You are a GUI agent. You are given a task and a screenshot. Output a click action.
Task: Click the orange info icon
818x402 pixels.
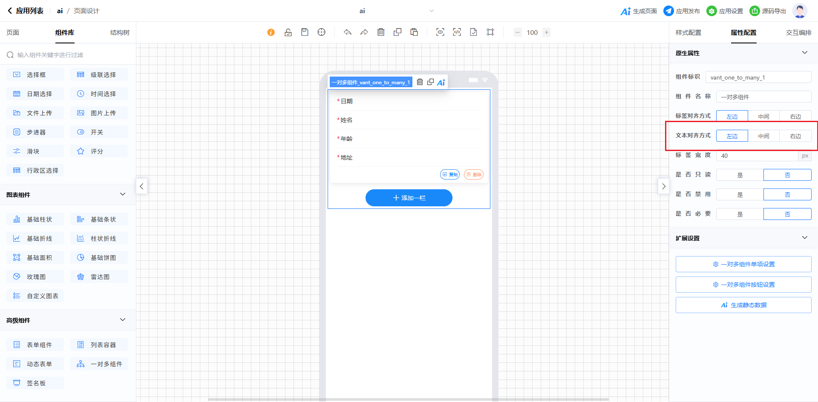[271, 32]
